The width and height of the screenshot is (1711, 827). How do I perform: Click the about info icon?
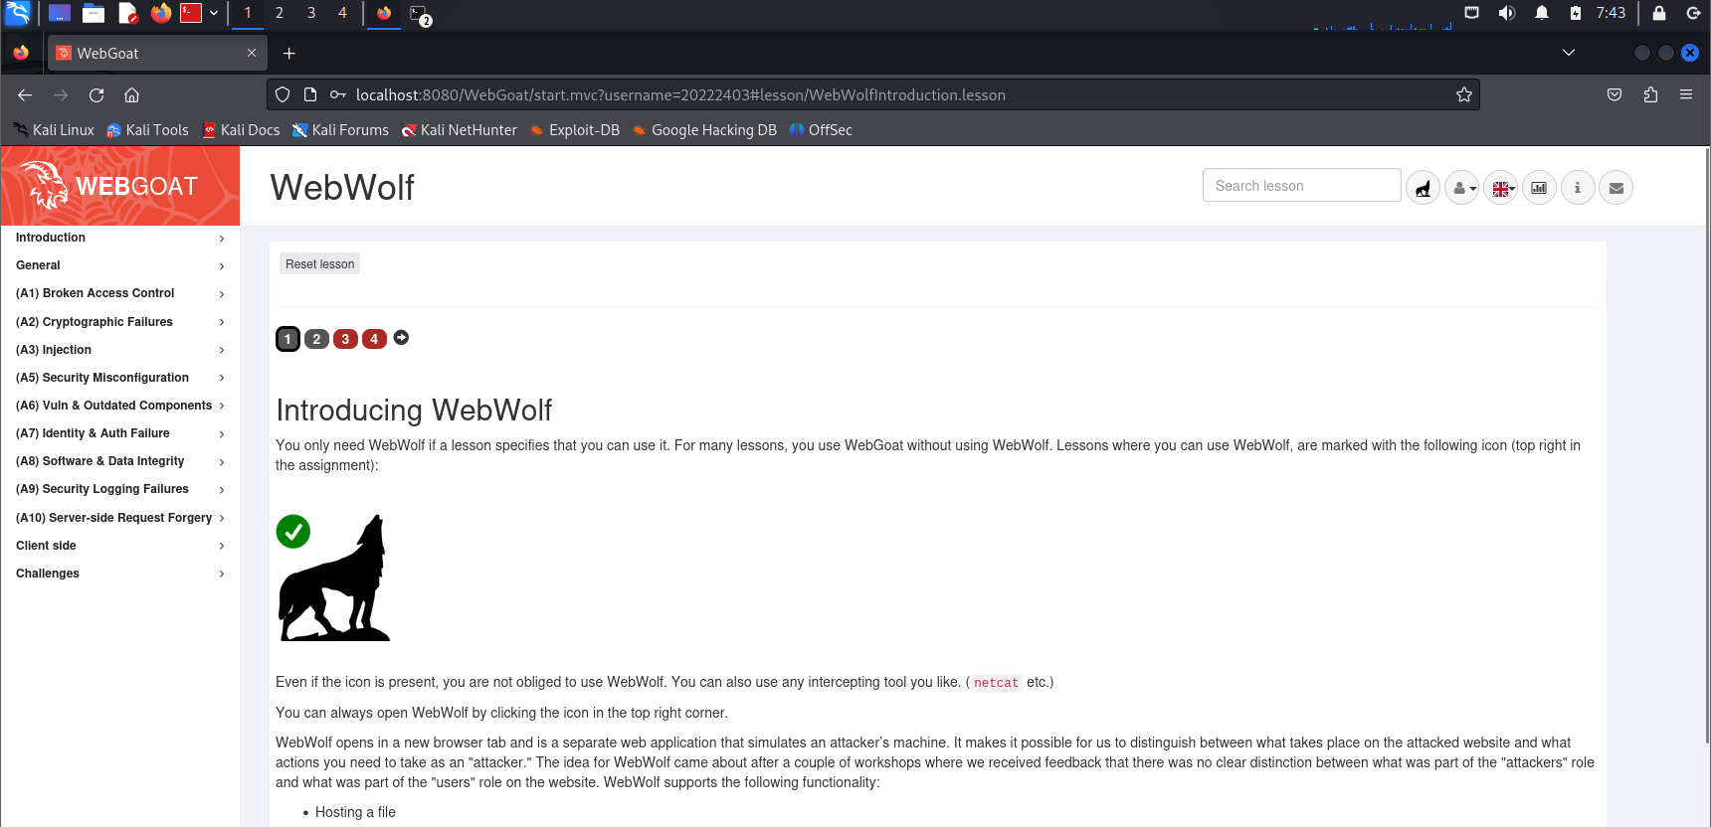(x=1578, y=188)
